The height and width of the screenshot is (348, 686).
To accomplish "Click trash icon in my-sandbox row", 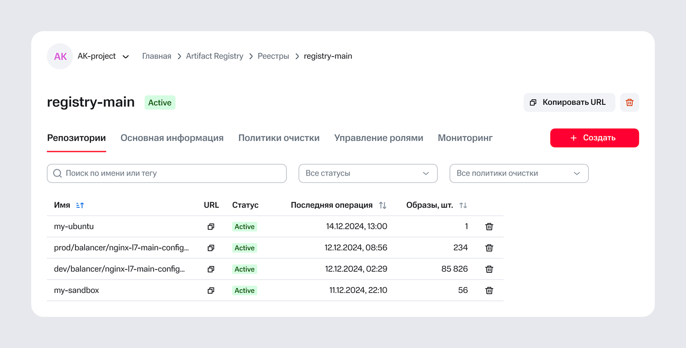I will click(489, 290).
